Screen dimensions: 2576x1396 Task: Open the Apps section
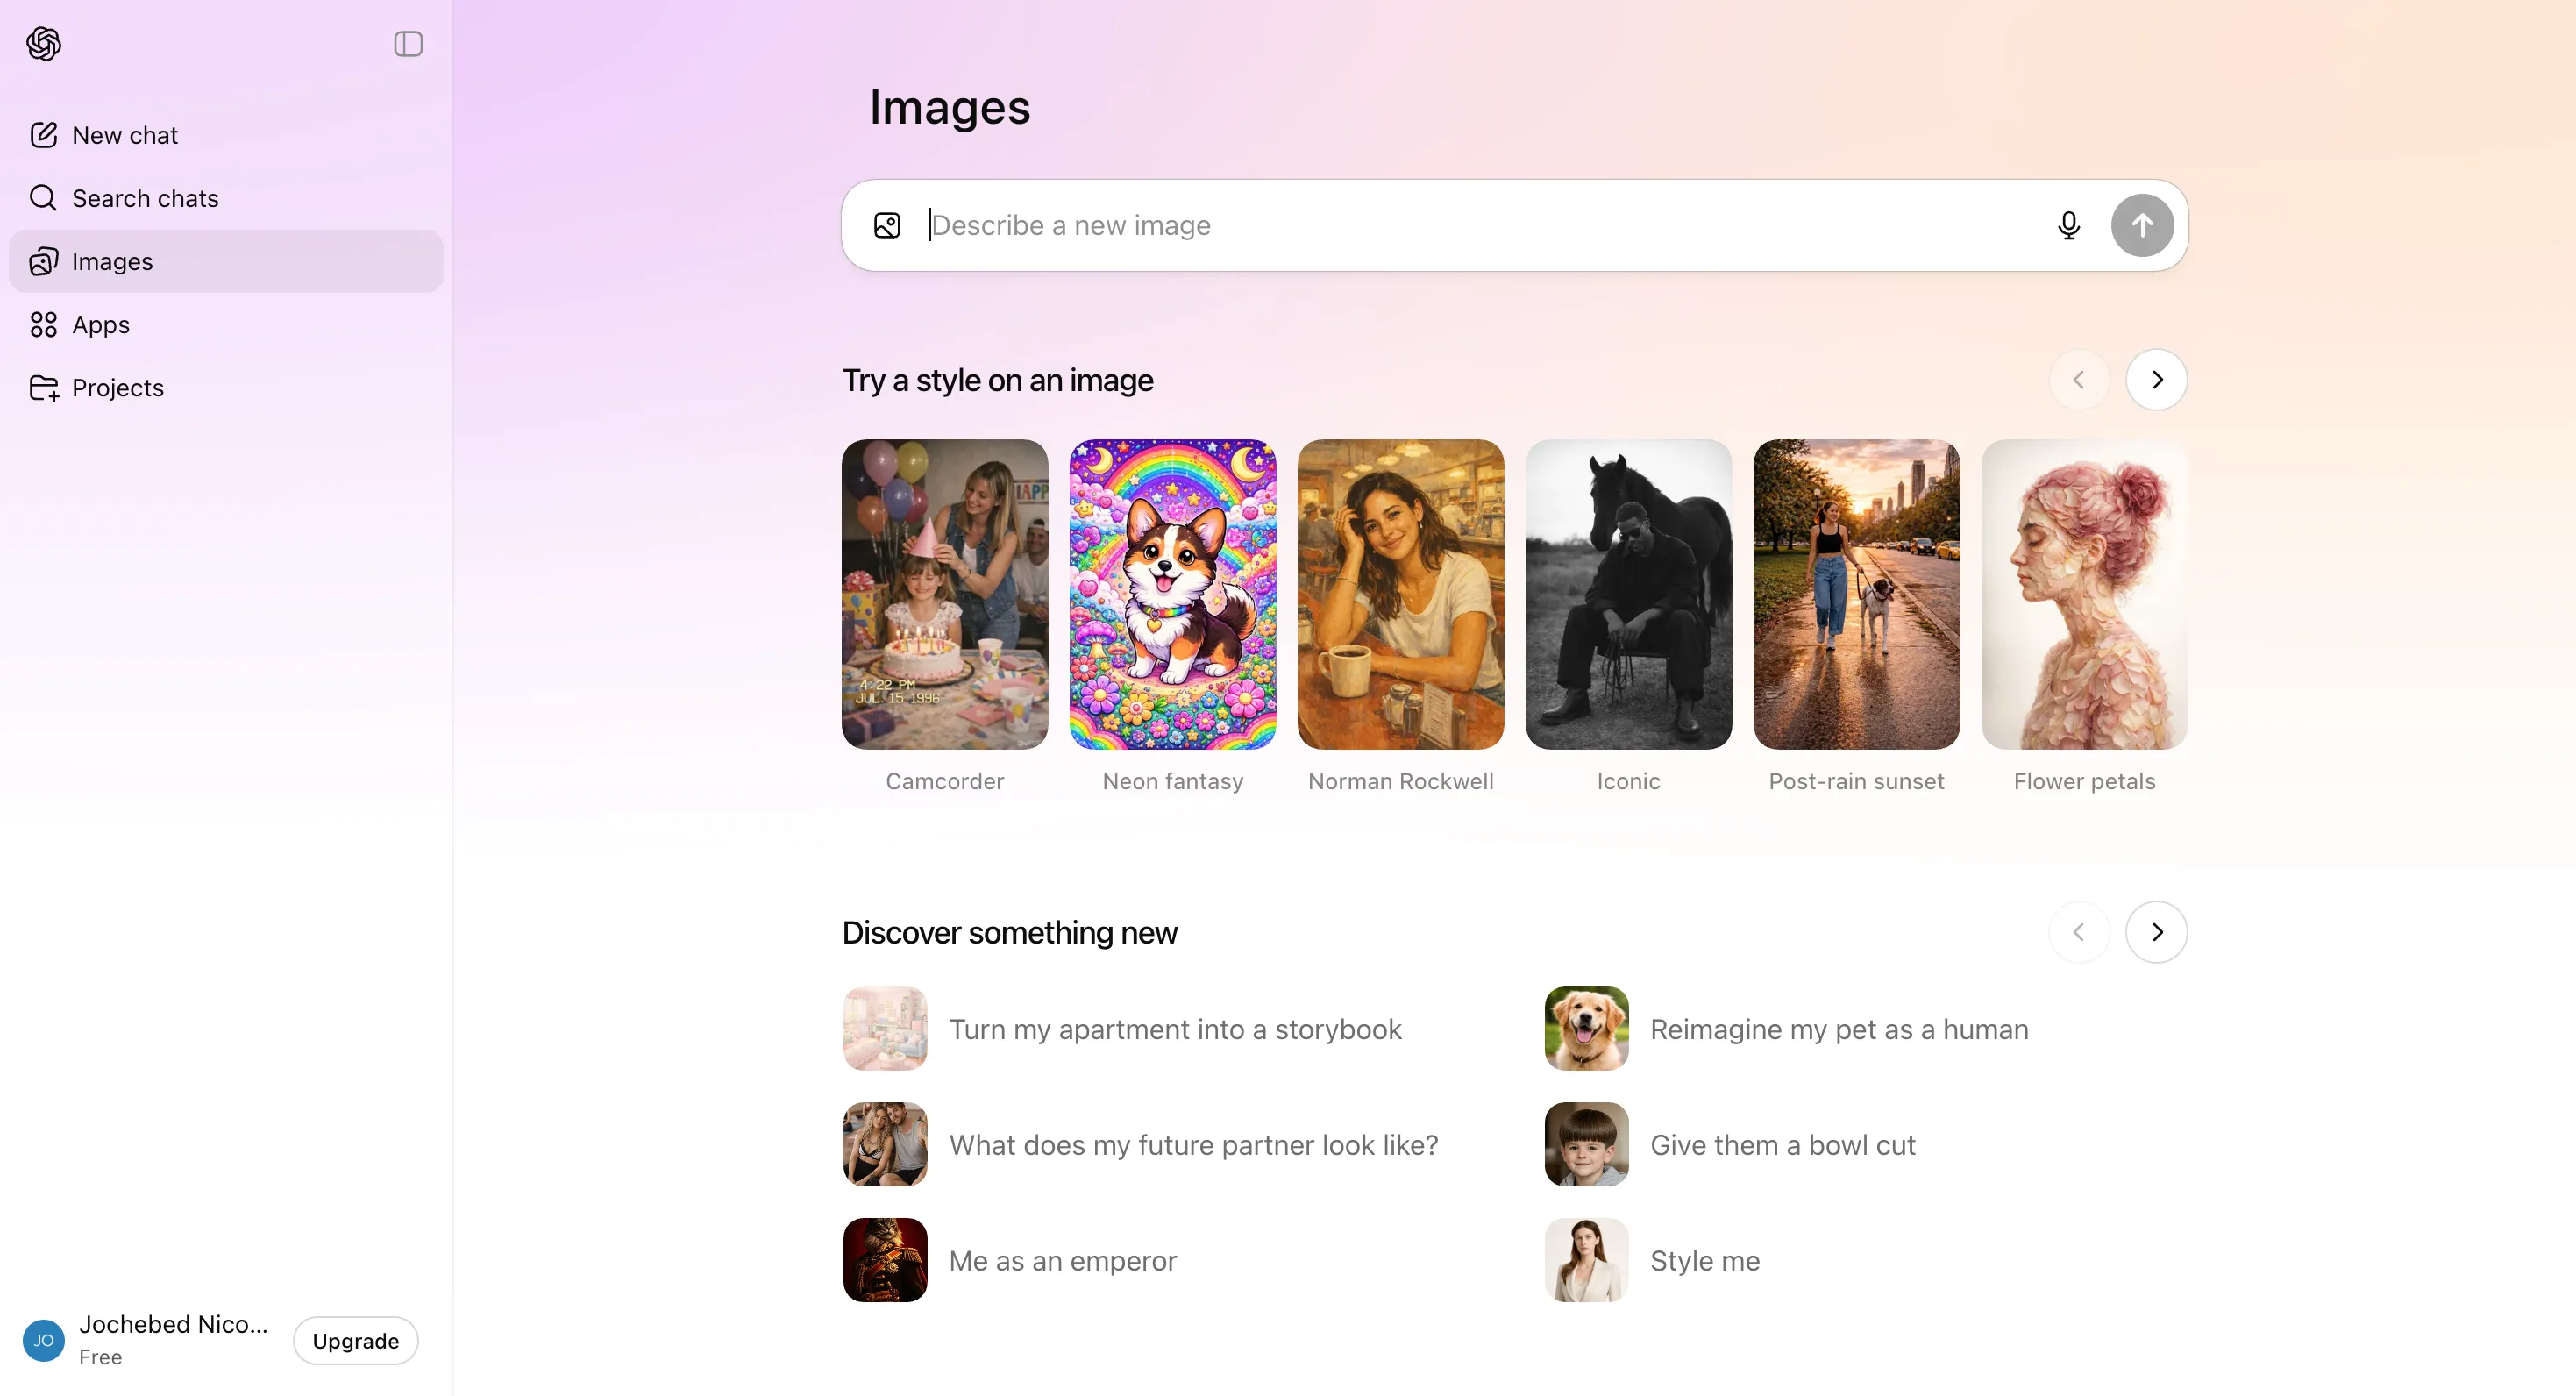100,324
